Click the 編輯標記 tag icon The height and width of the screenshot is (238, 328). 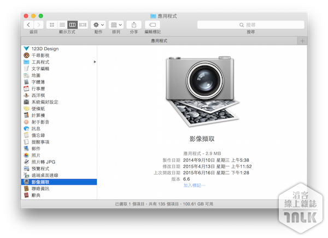click(153, 25)
